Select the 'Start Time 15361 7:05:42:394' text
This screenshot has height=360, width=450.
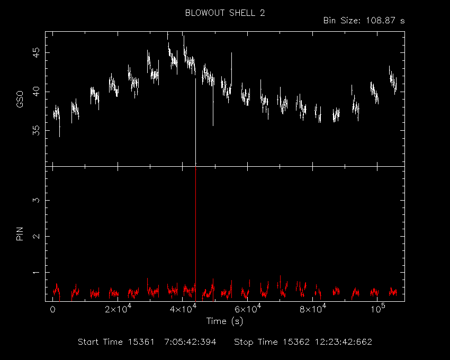point(147,342)
